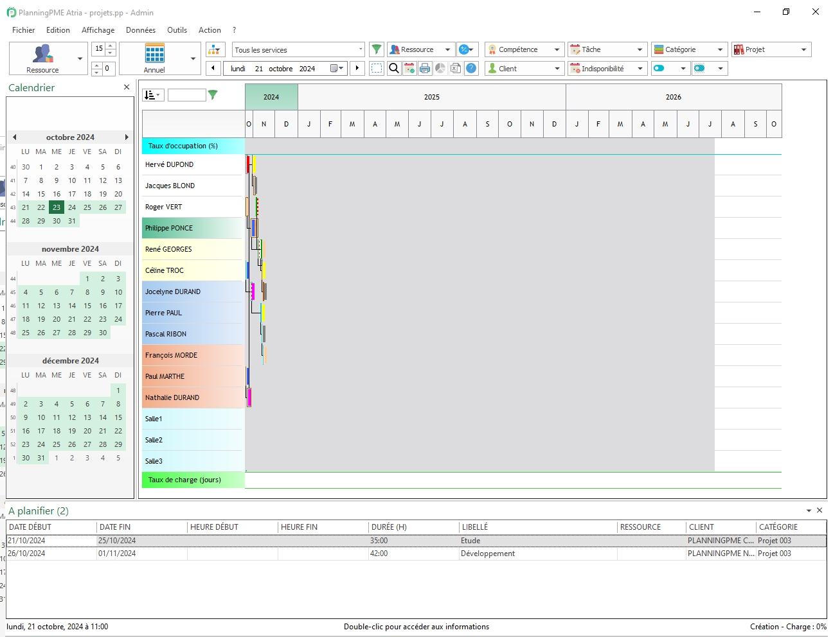Viewport: 833px width, 637px height.
Task: Go to previous period with left arrow
Action: click(213, 68)
